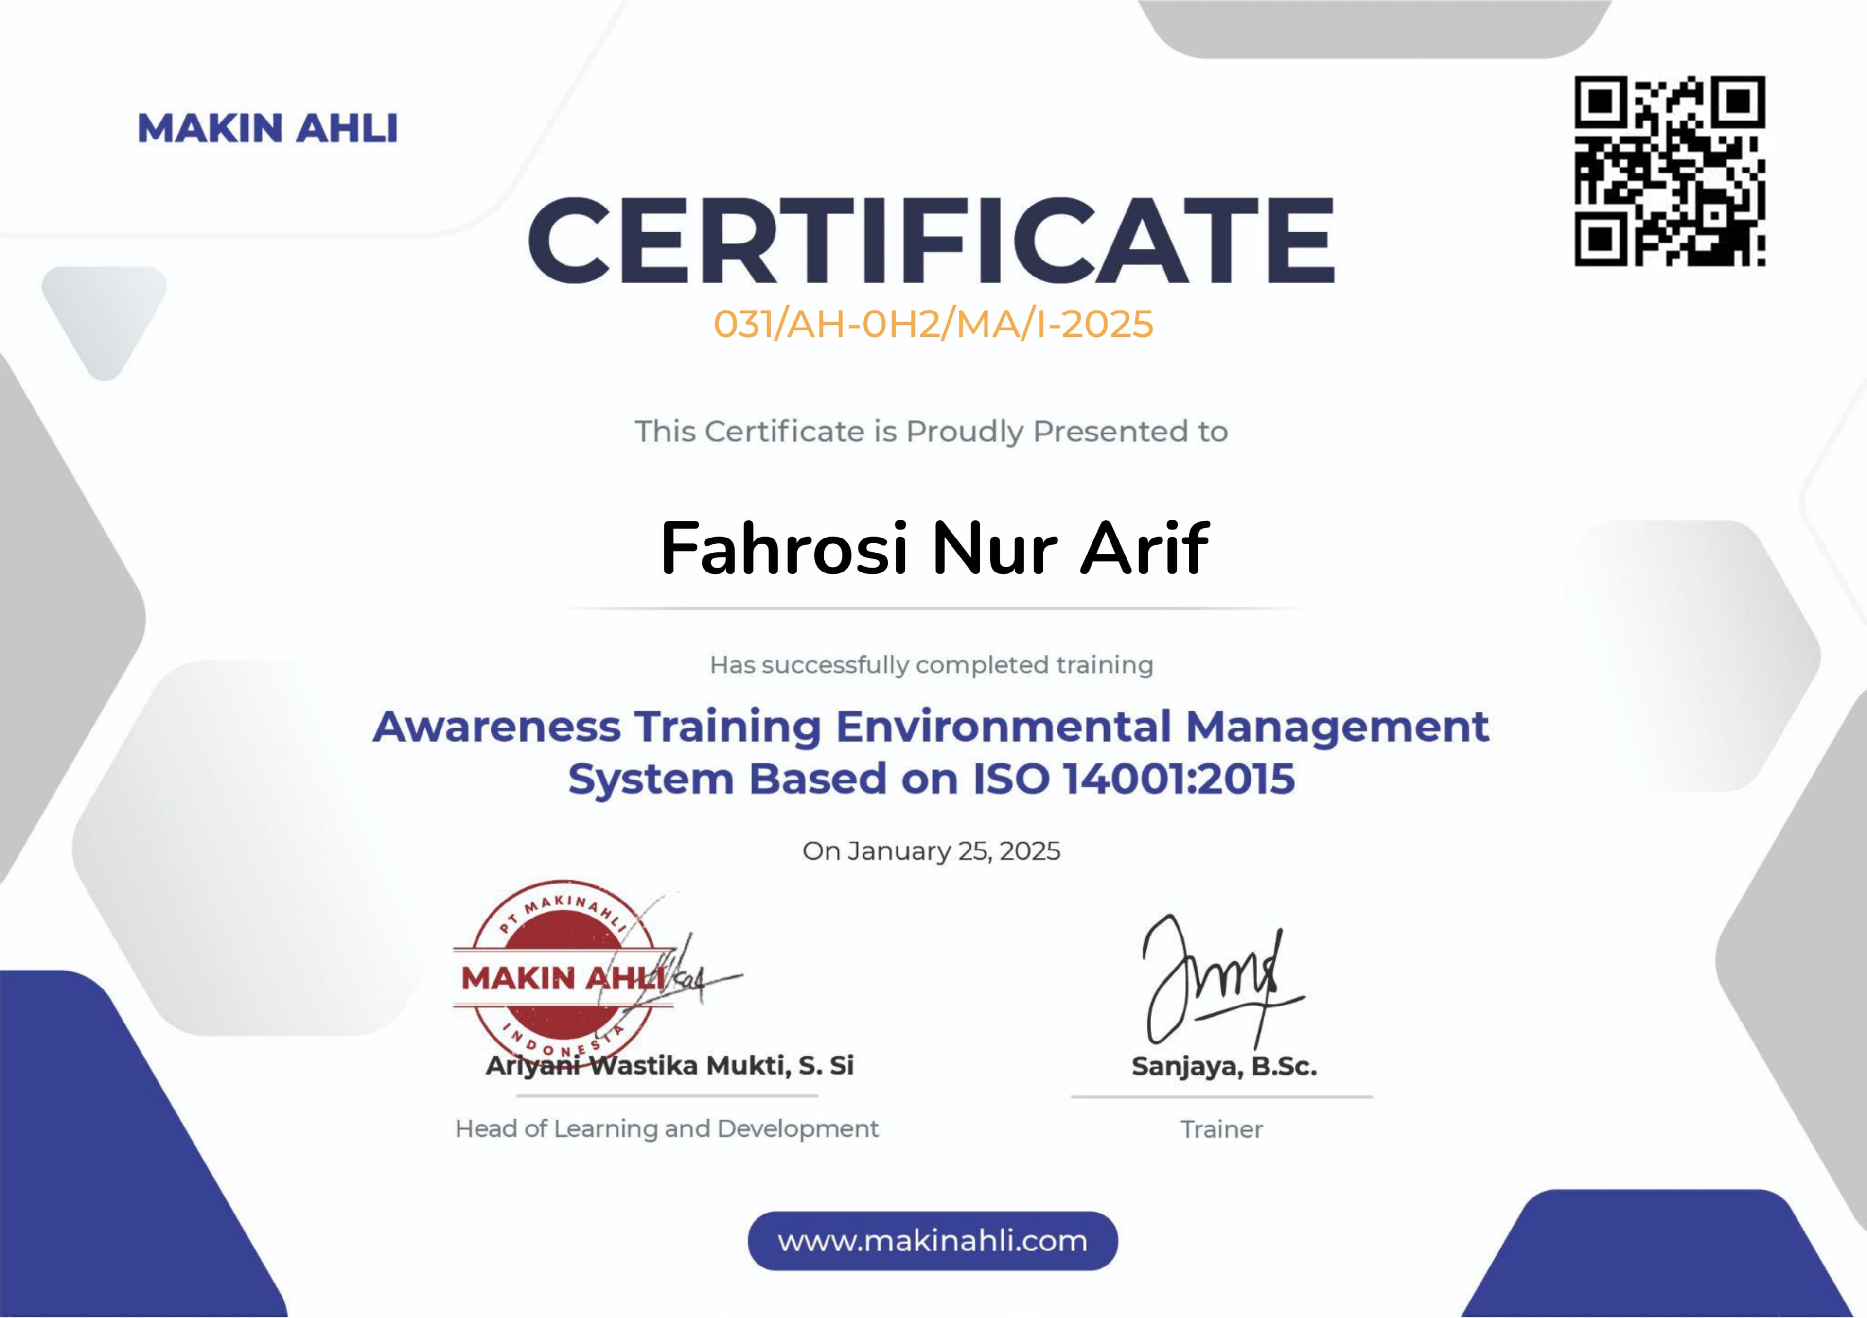
Task: Click the MAKIN AHLI logo text
Action: pos(267,128)
